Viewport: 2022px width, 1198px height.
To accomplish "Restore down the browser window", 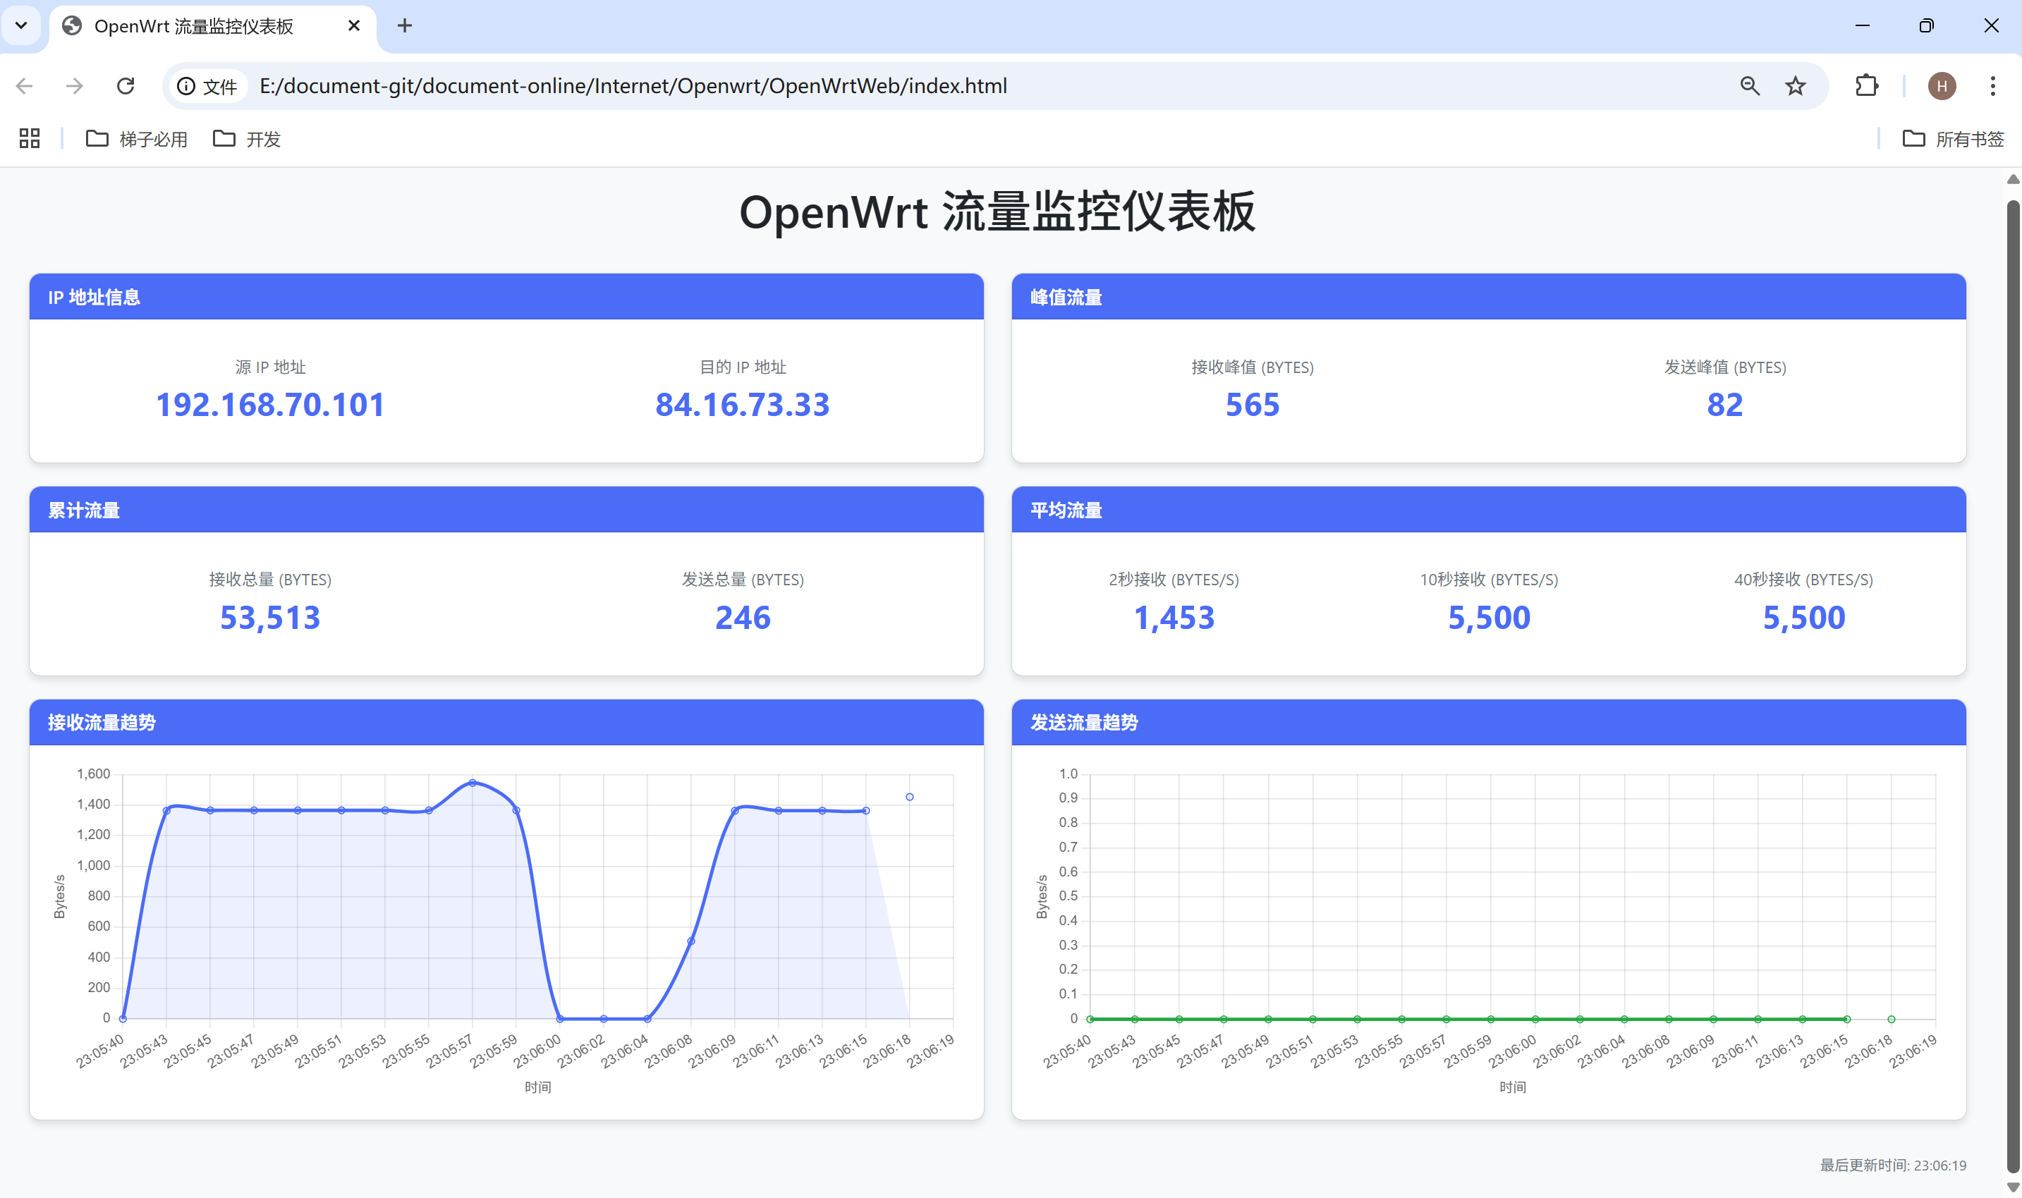I will (x=1927, y=26).
